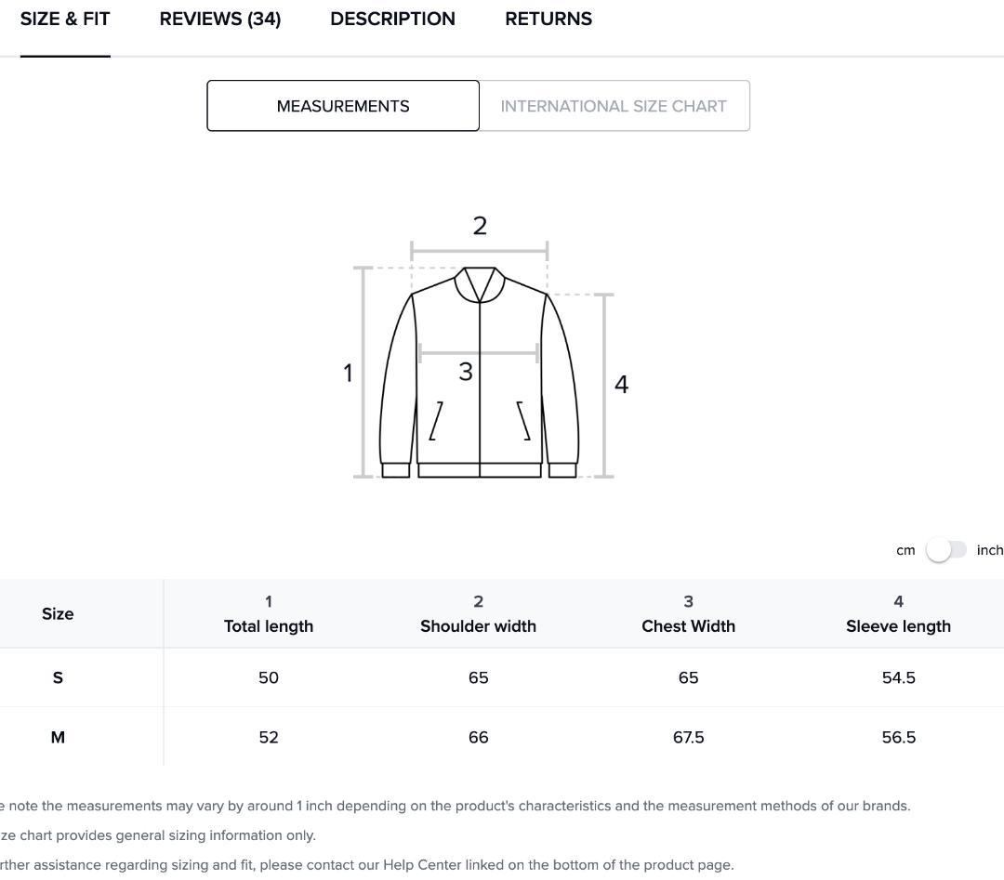Go to the Returns tab

pos(548,20)
